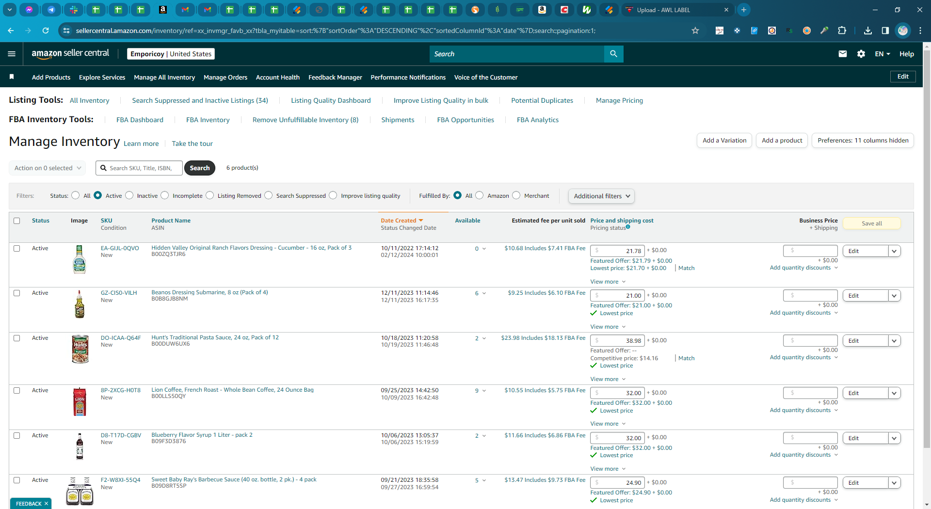Select the Status All radio button
The image size is (931, 509).
[75, 195]
